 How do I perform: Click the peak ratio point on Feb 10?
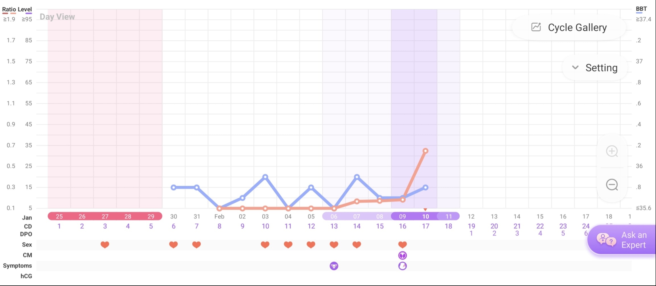tap(425, 151)
